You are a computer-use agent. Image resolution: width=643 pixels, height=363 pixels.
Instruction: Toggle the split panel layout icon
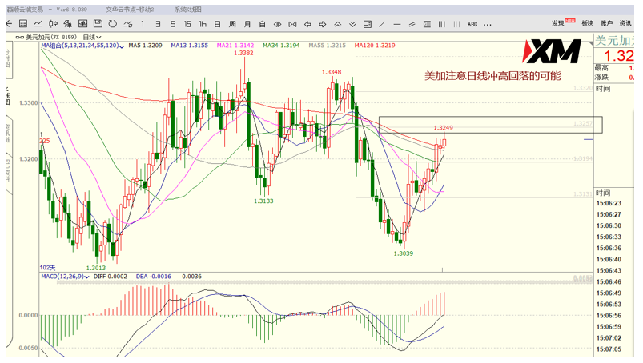(368, 24)
